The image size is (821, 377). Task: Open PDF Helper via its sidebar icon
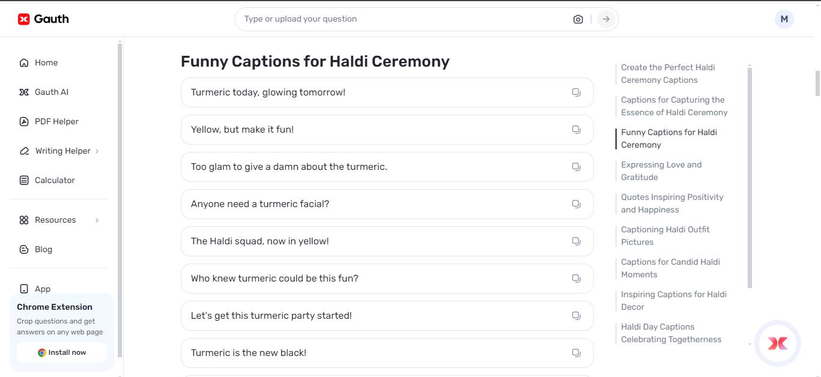[23, 121]
